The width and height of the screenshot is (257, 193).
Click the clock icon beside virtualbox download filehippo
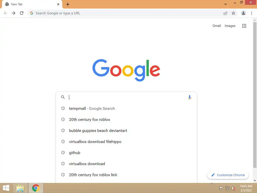pos(63,141)
